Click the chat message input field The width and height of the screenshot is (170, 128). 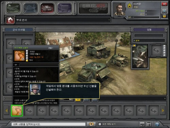[48, 124]
